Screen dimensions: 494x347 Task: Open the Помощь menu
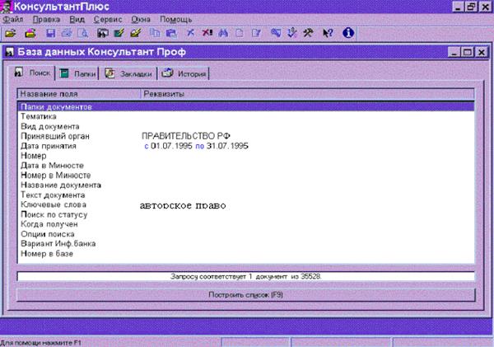coord(176,20)
